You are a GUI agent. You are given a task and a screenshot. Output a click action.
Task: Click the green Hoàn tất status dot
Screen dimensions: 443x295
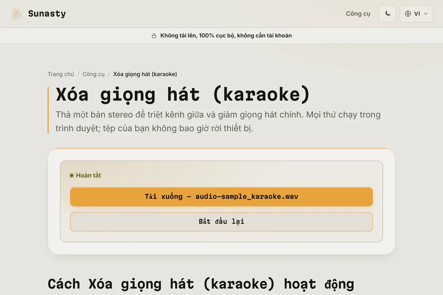click(72, 175)
